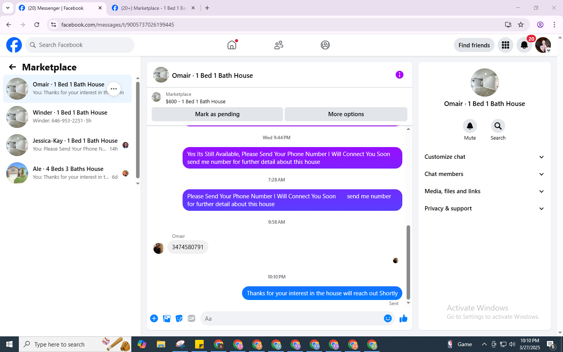Image resolution: width=563 pixels, height=352 pixels.
Task: View site information icon in address bar
Action: click(54, 25)
